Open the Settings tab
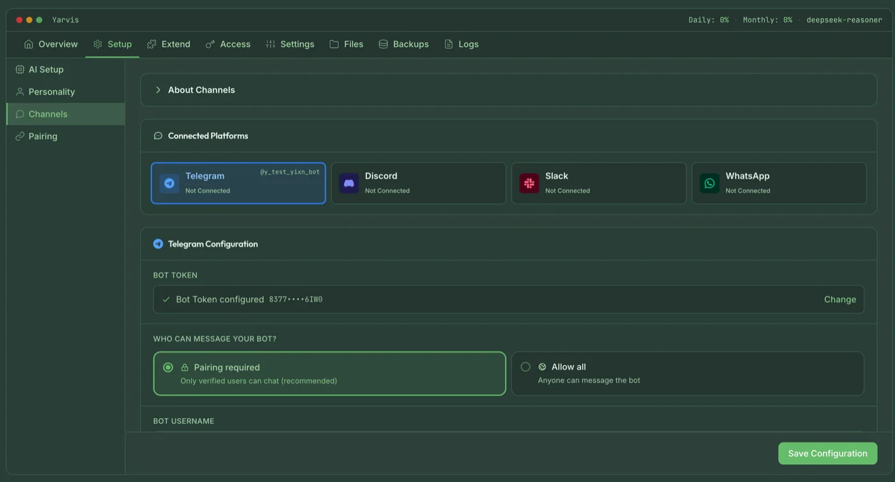Image resolution: width=895 pixels, height=482 pixels. pos(290,44)
